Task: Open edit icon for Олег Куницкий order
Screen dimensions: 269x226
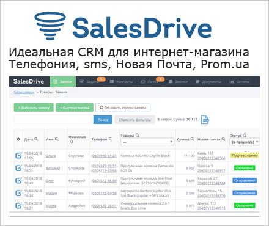Action: 18,181
